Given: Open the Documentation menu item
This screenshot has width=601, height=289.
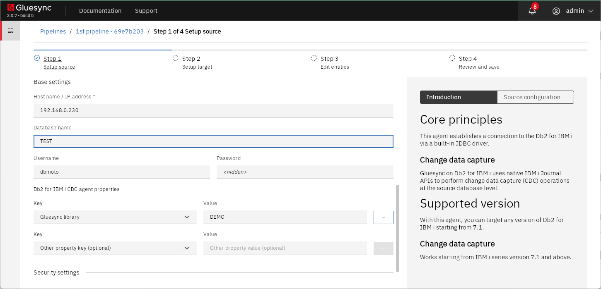Looking at the screenshot, I should click(100, 11).
